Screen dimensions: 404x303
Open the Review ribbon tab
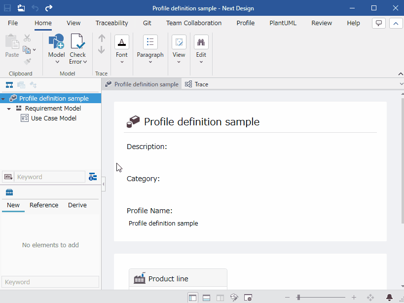coord(322,23)
